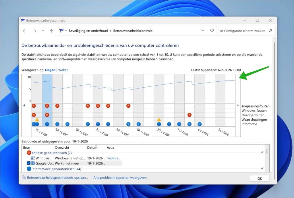Collapse the Informatieve gebeurtenissen group
Image resolution: width=294 pixels, height=198 pixels.
click(x=262, y=168)
